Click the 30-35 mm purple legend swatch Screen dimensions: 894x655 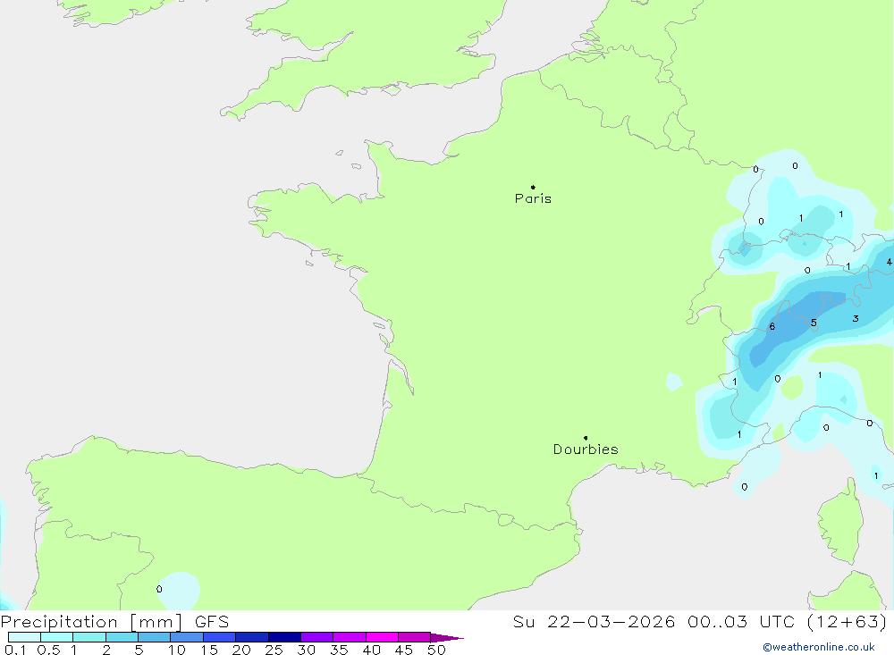click(x=316, y=637)
